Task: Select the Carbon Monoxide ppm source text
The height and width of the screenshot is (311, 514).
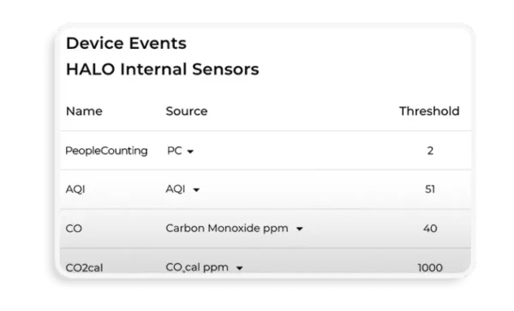Action: [x=227, y=228]
